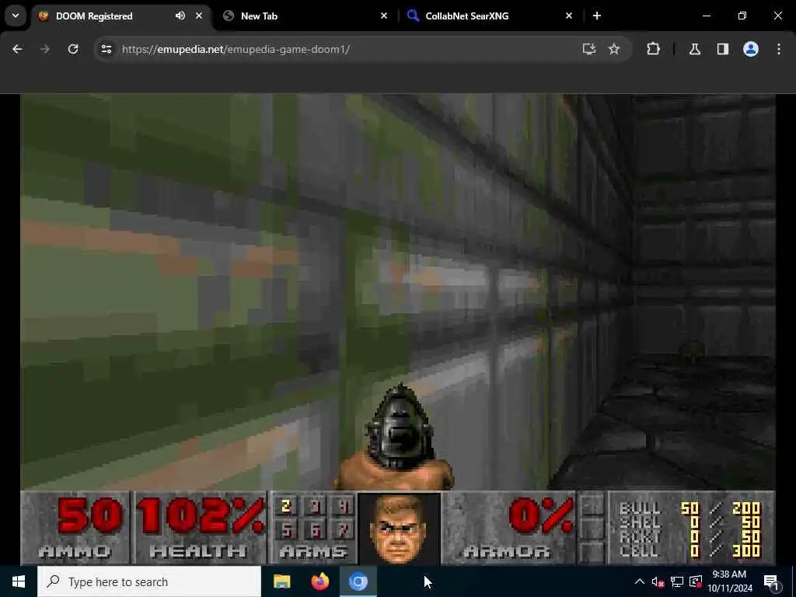
Task: Open Chrome Labs flask icon
Action: coord(695,49)
